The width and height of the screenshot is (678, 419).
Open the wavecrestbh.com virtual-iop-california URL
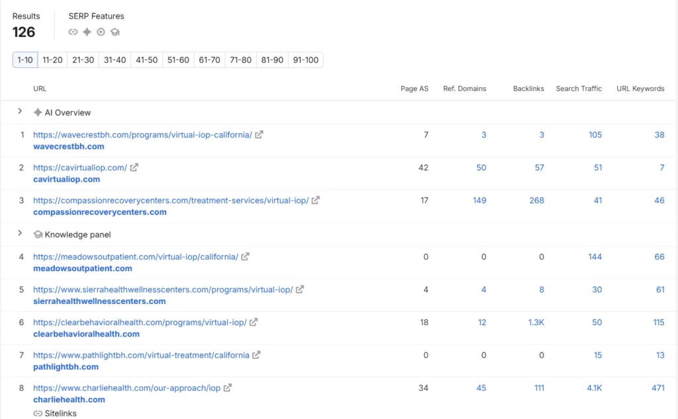pyautogui.click(x=143, y=135)
